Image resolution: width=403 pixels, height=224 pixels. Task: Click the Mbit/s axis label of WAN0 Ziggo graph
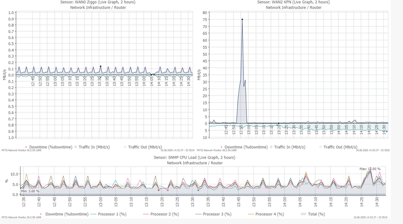[4, 74]
